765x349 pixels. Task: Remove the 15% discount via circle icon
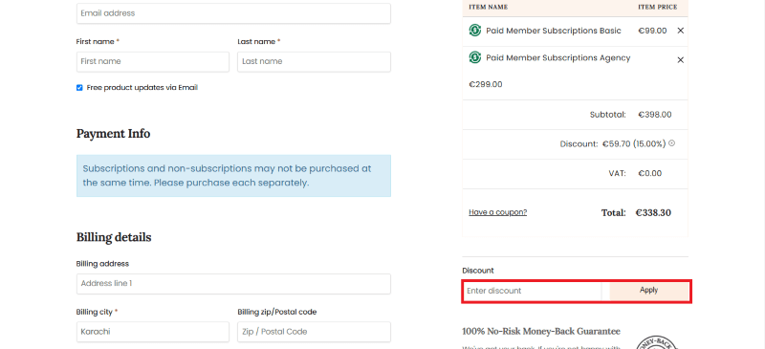[x=671, y=143]
